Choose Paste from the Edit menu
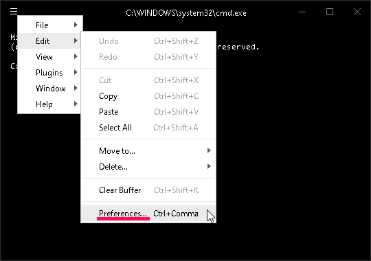This screenshot has width=371, height=261. tap(148, 112)
